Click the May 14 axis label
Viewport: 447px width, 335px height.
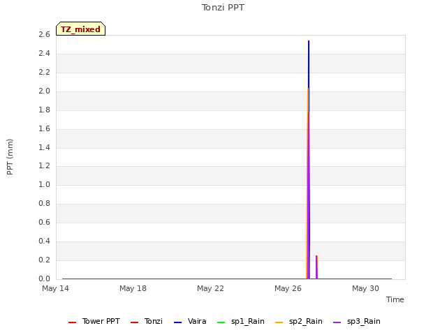click(x=55, y=288)
